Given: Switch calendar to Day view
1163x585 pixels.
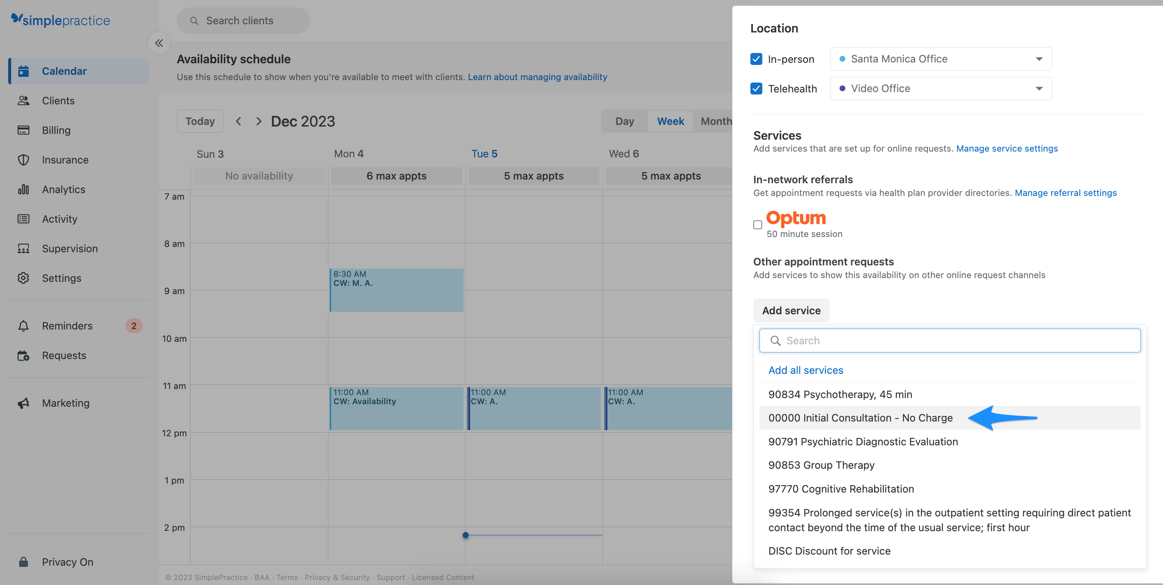Looking at the screenshot, I should coord(624,121).
